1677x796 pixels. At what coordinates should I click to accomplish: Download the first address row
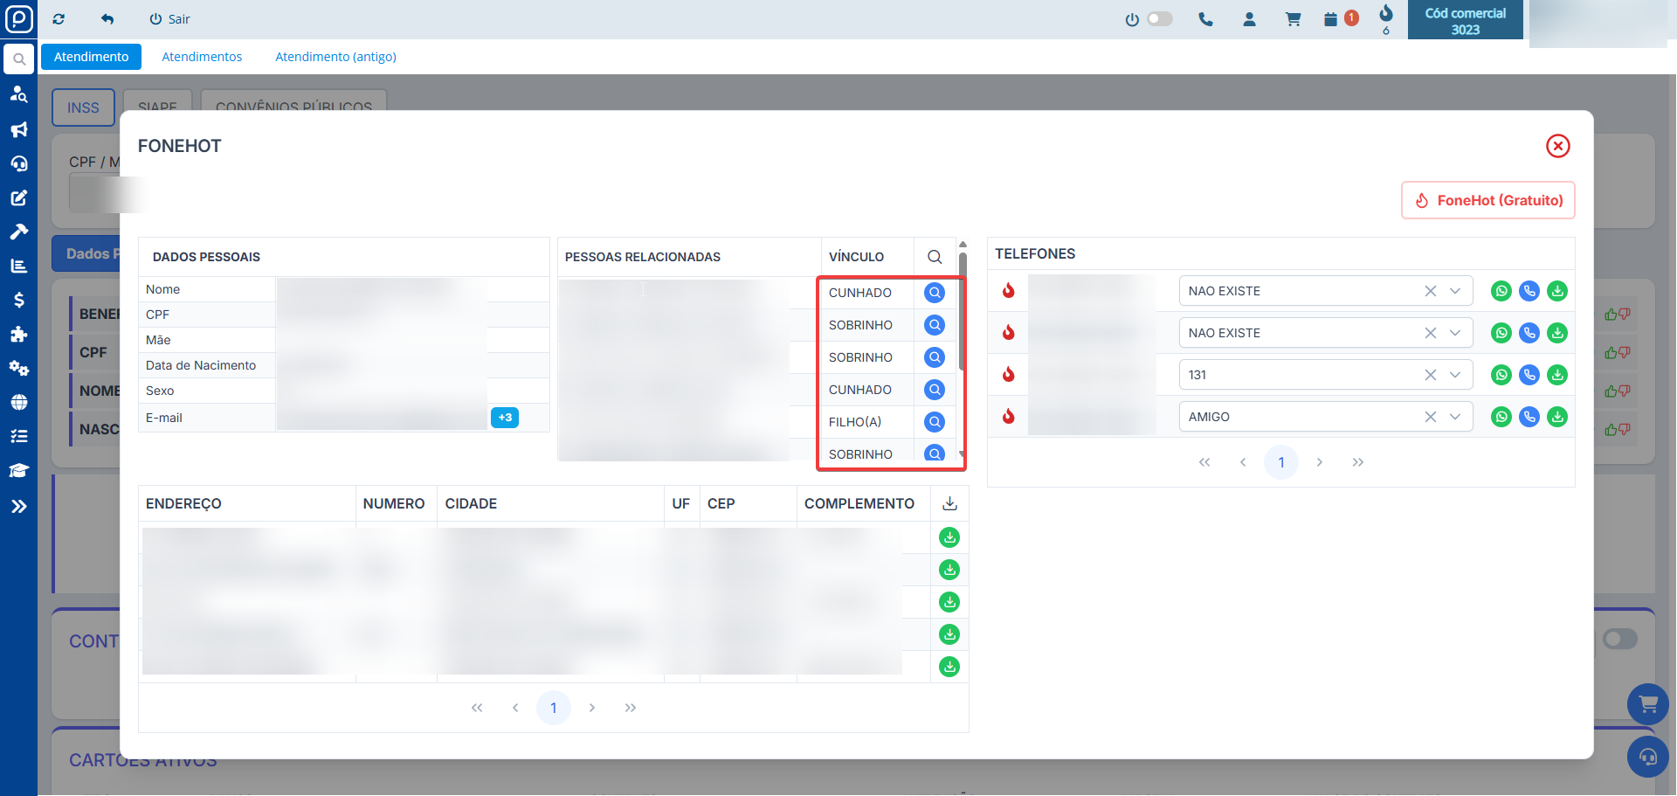949,537
